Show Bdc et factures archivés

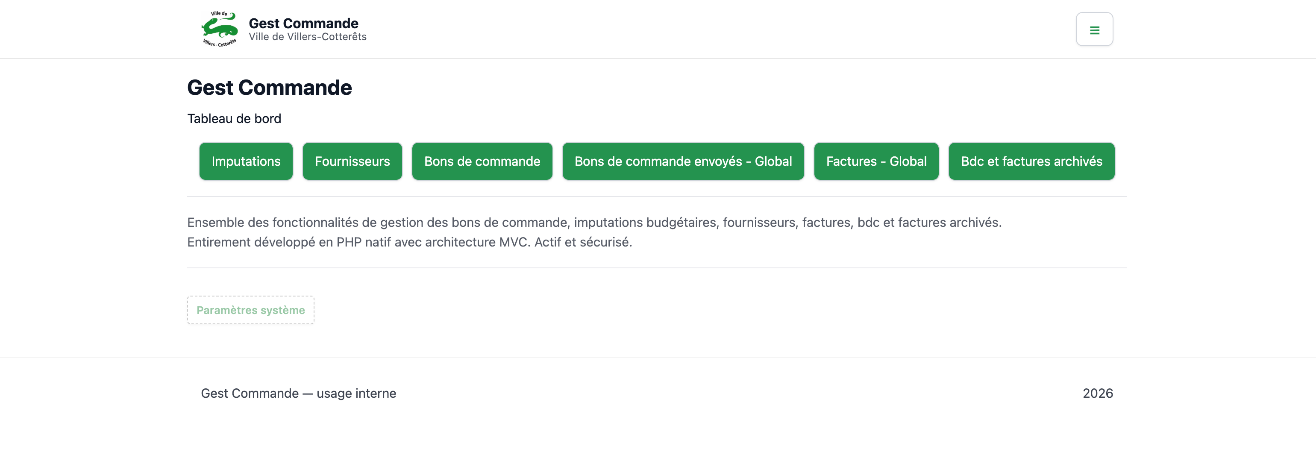[x=1031, y=161]
